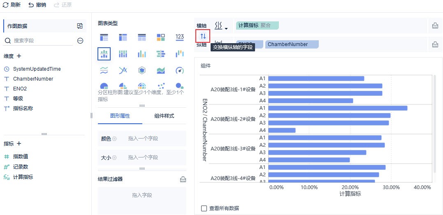The height and width of the screenshot is (215, 443).
Task: Open the horizontal axis chart-direction dropdown arrow
Action: 226,28
